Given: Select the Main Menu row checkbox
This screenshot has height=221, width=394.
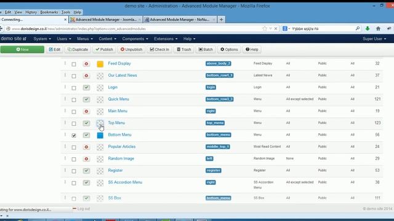Looking at the screenshot, I should [74, 112].
